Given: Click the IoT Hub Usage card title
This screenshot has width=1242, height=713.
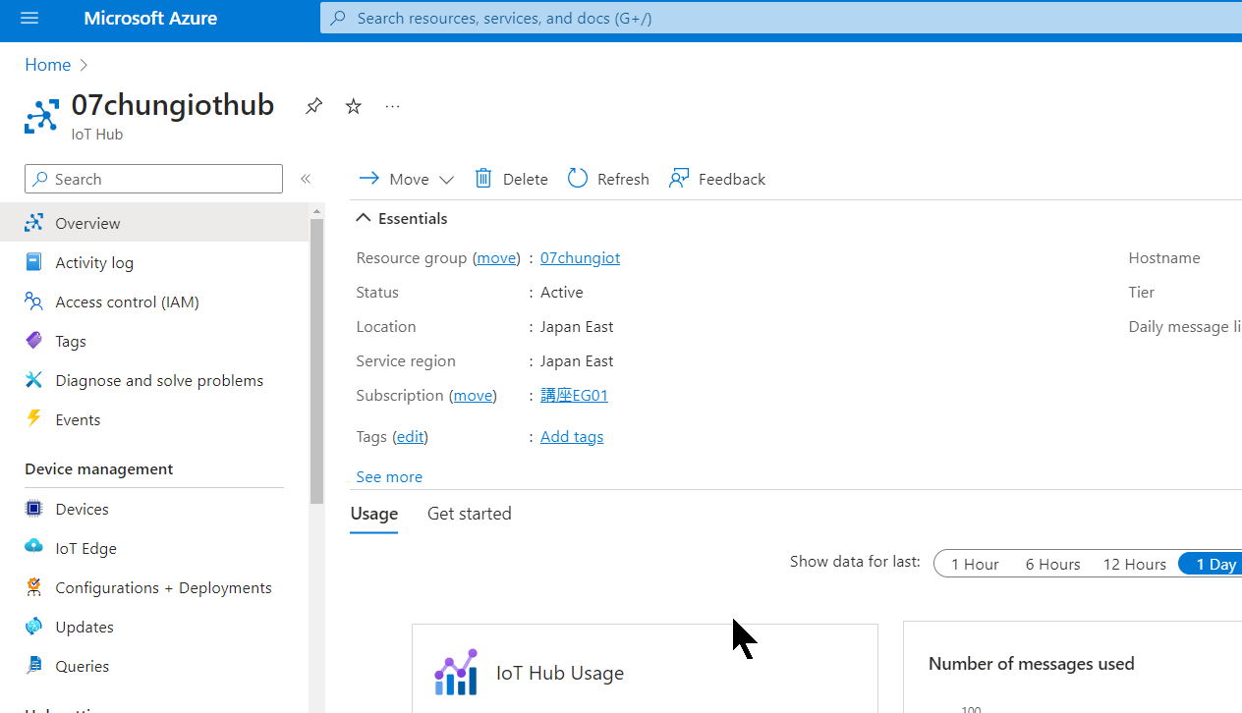Looking at the screenshot, I should 560,674.
